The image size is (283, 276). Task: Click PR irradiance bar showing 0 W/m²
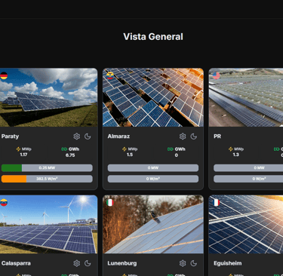click(248, 179)
